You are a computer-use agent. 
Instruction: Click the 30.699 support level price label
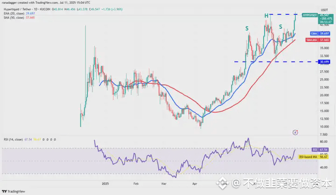tap(324, 62)
